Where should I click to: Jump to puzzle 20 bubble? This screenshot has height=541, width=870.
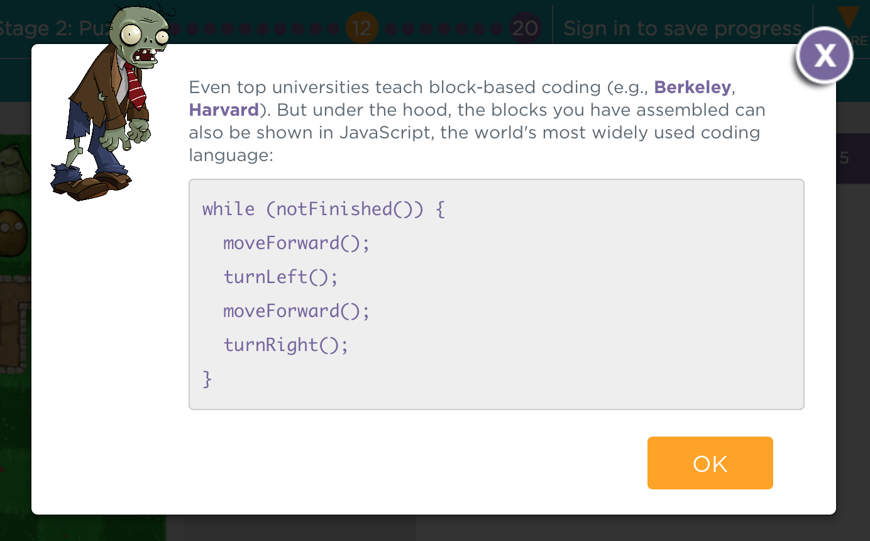click(525, 28)
